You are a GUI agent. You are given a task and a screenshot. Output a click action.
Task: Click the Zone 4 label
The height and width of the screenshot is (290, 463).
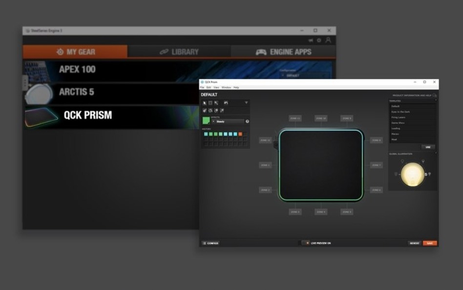(x=321, y=212)
